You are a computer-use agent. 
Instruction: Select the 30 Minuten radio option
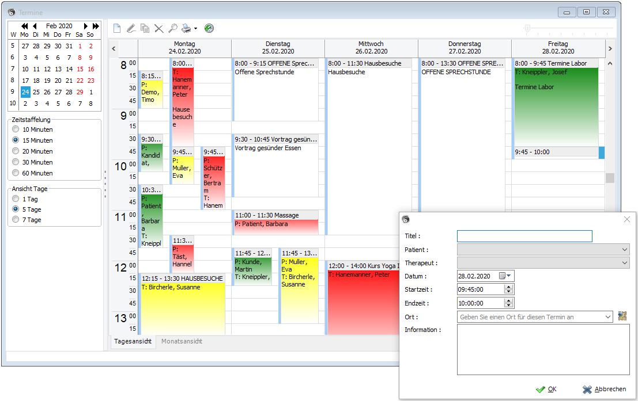point(16,162)
